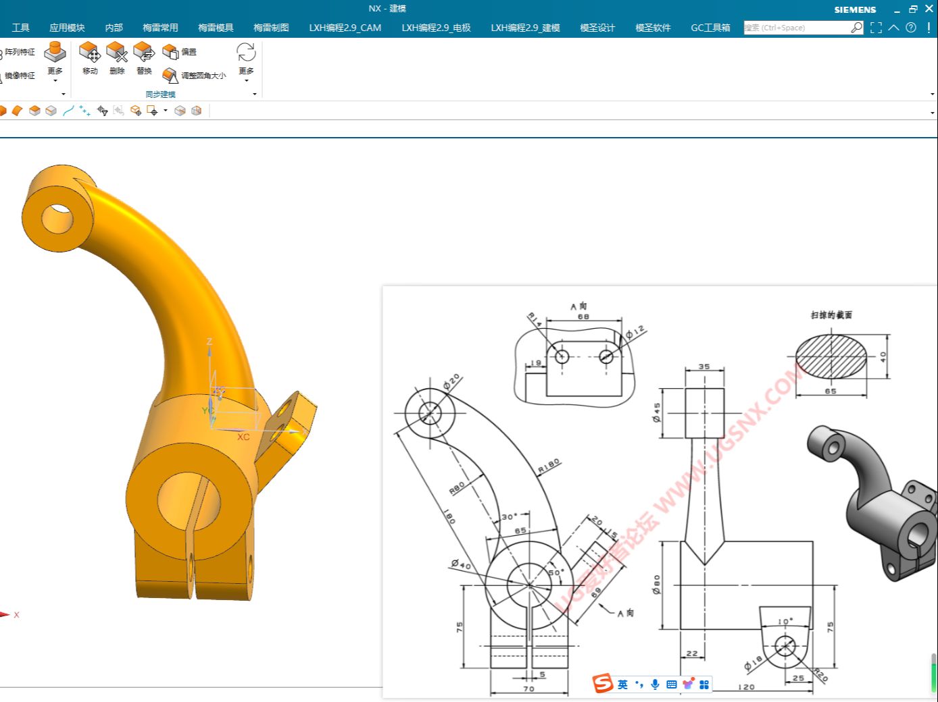Click the 移动 (Move Face) icon
Viewport: 938px width, 702px height.
point(89,53)
